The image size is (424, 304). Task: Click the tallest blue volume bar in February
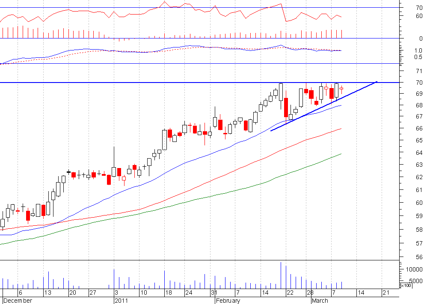click(281, 275)
